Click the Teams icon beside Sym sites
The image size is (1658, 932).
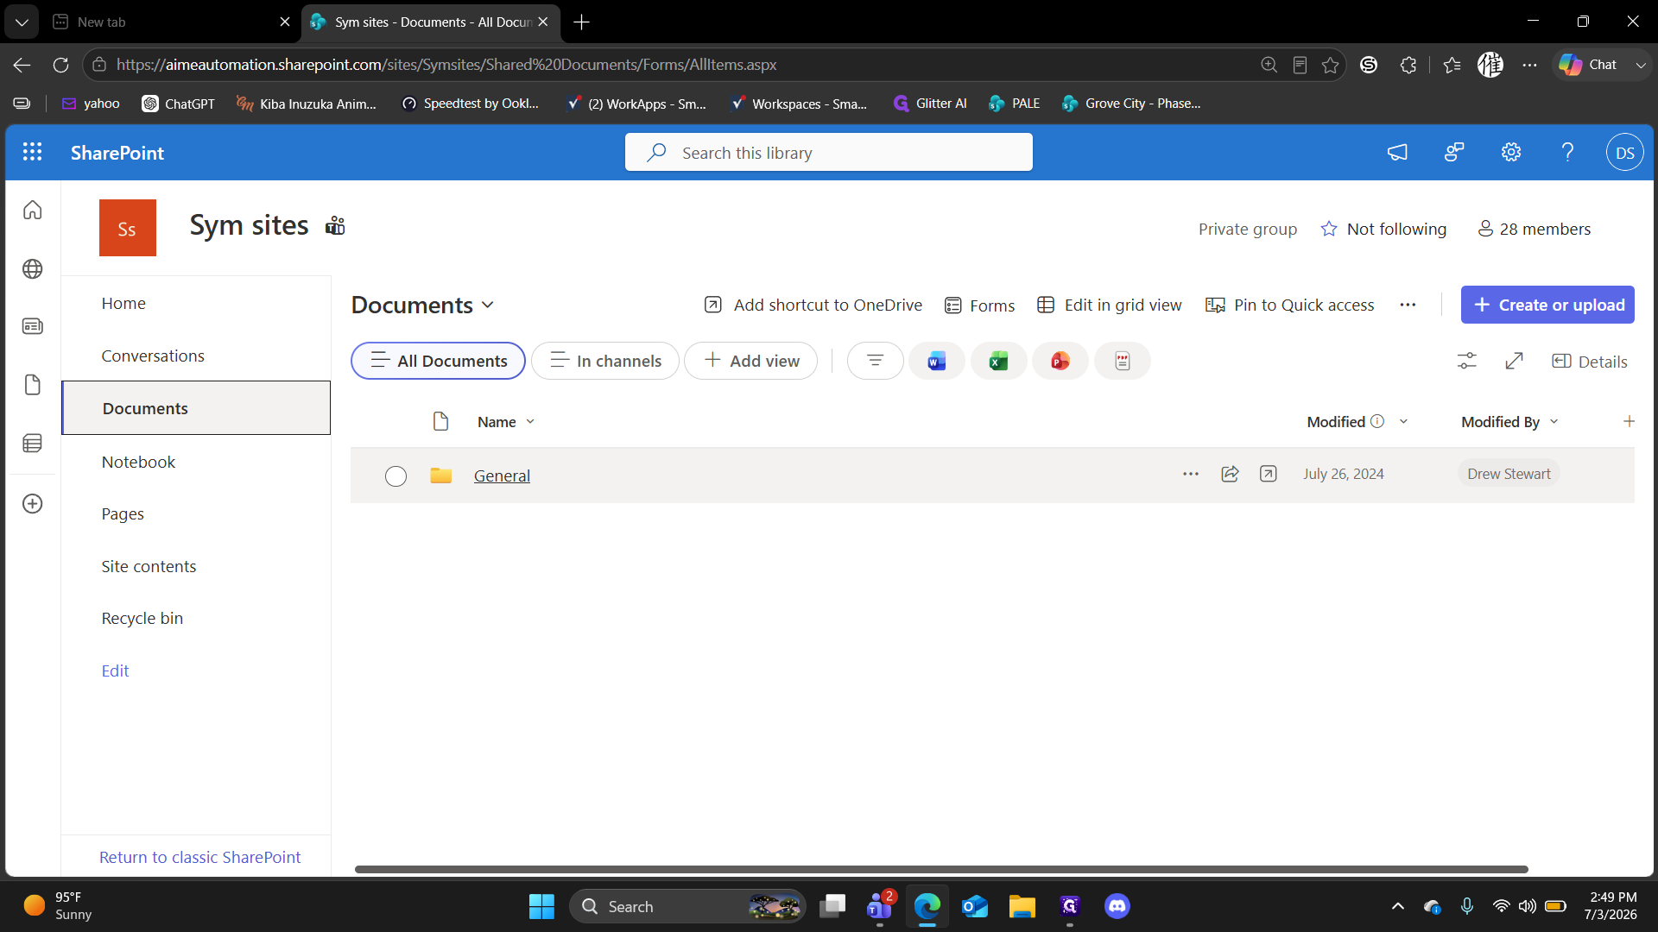pyautogui.click(x=335, y=226)
